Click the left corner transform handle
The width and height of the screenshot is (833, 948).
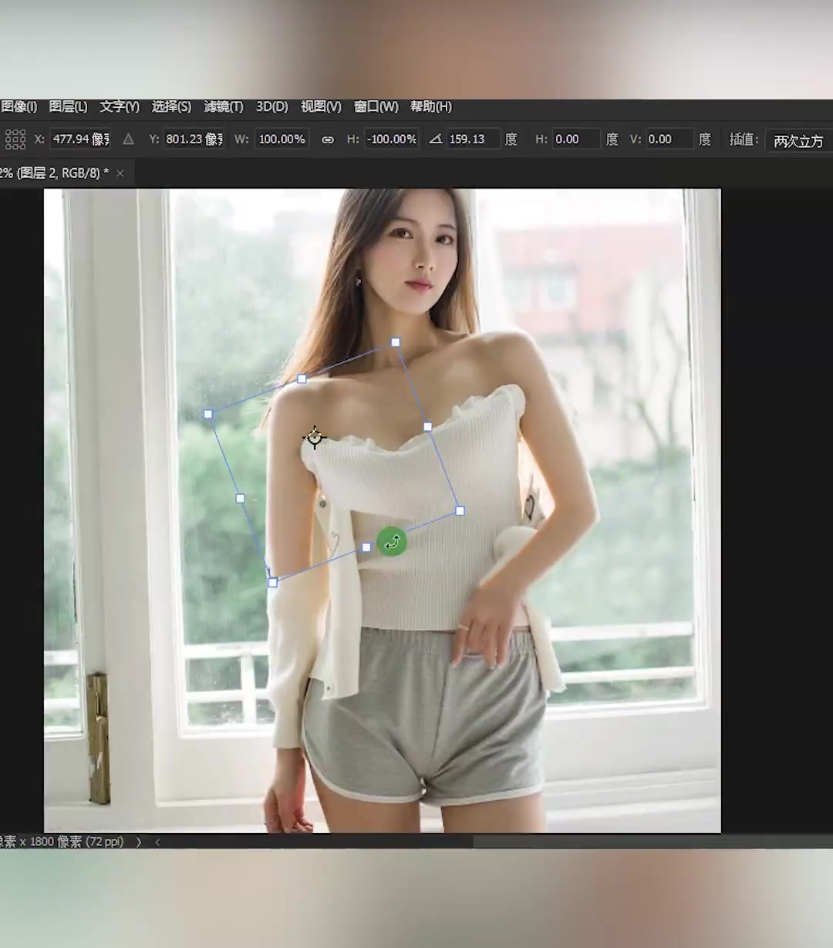tap(208, 415)
